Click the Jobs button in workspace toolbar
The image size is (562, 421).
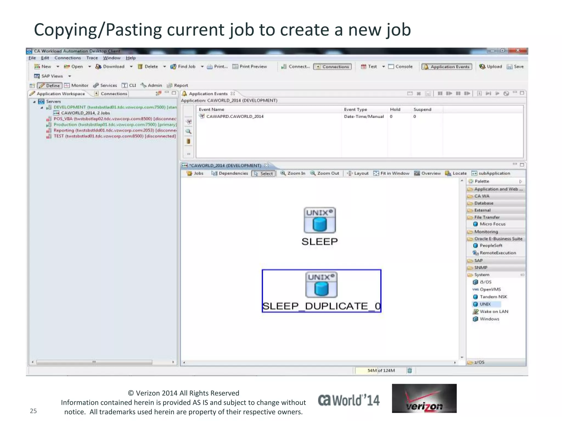tap(195, 173)
